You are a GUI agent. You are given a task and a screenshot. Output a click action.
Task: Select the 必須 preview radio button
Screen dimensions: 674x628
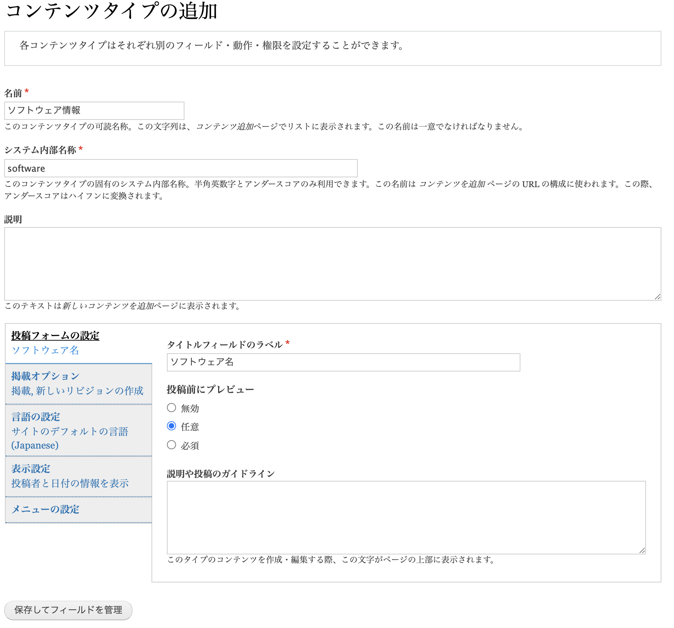pyautogui.click(x=171, y=445)
